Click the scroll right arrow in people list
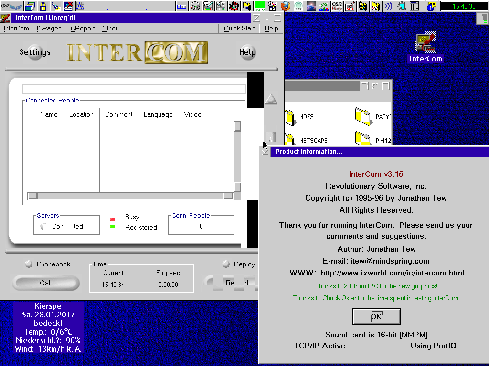489x366 pixels. coord(228,196)
